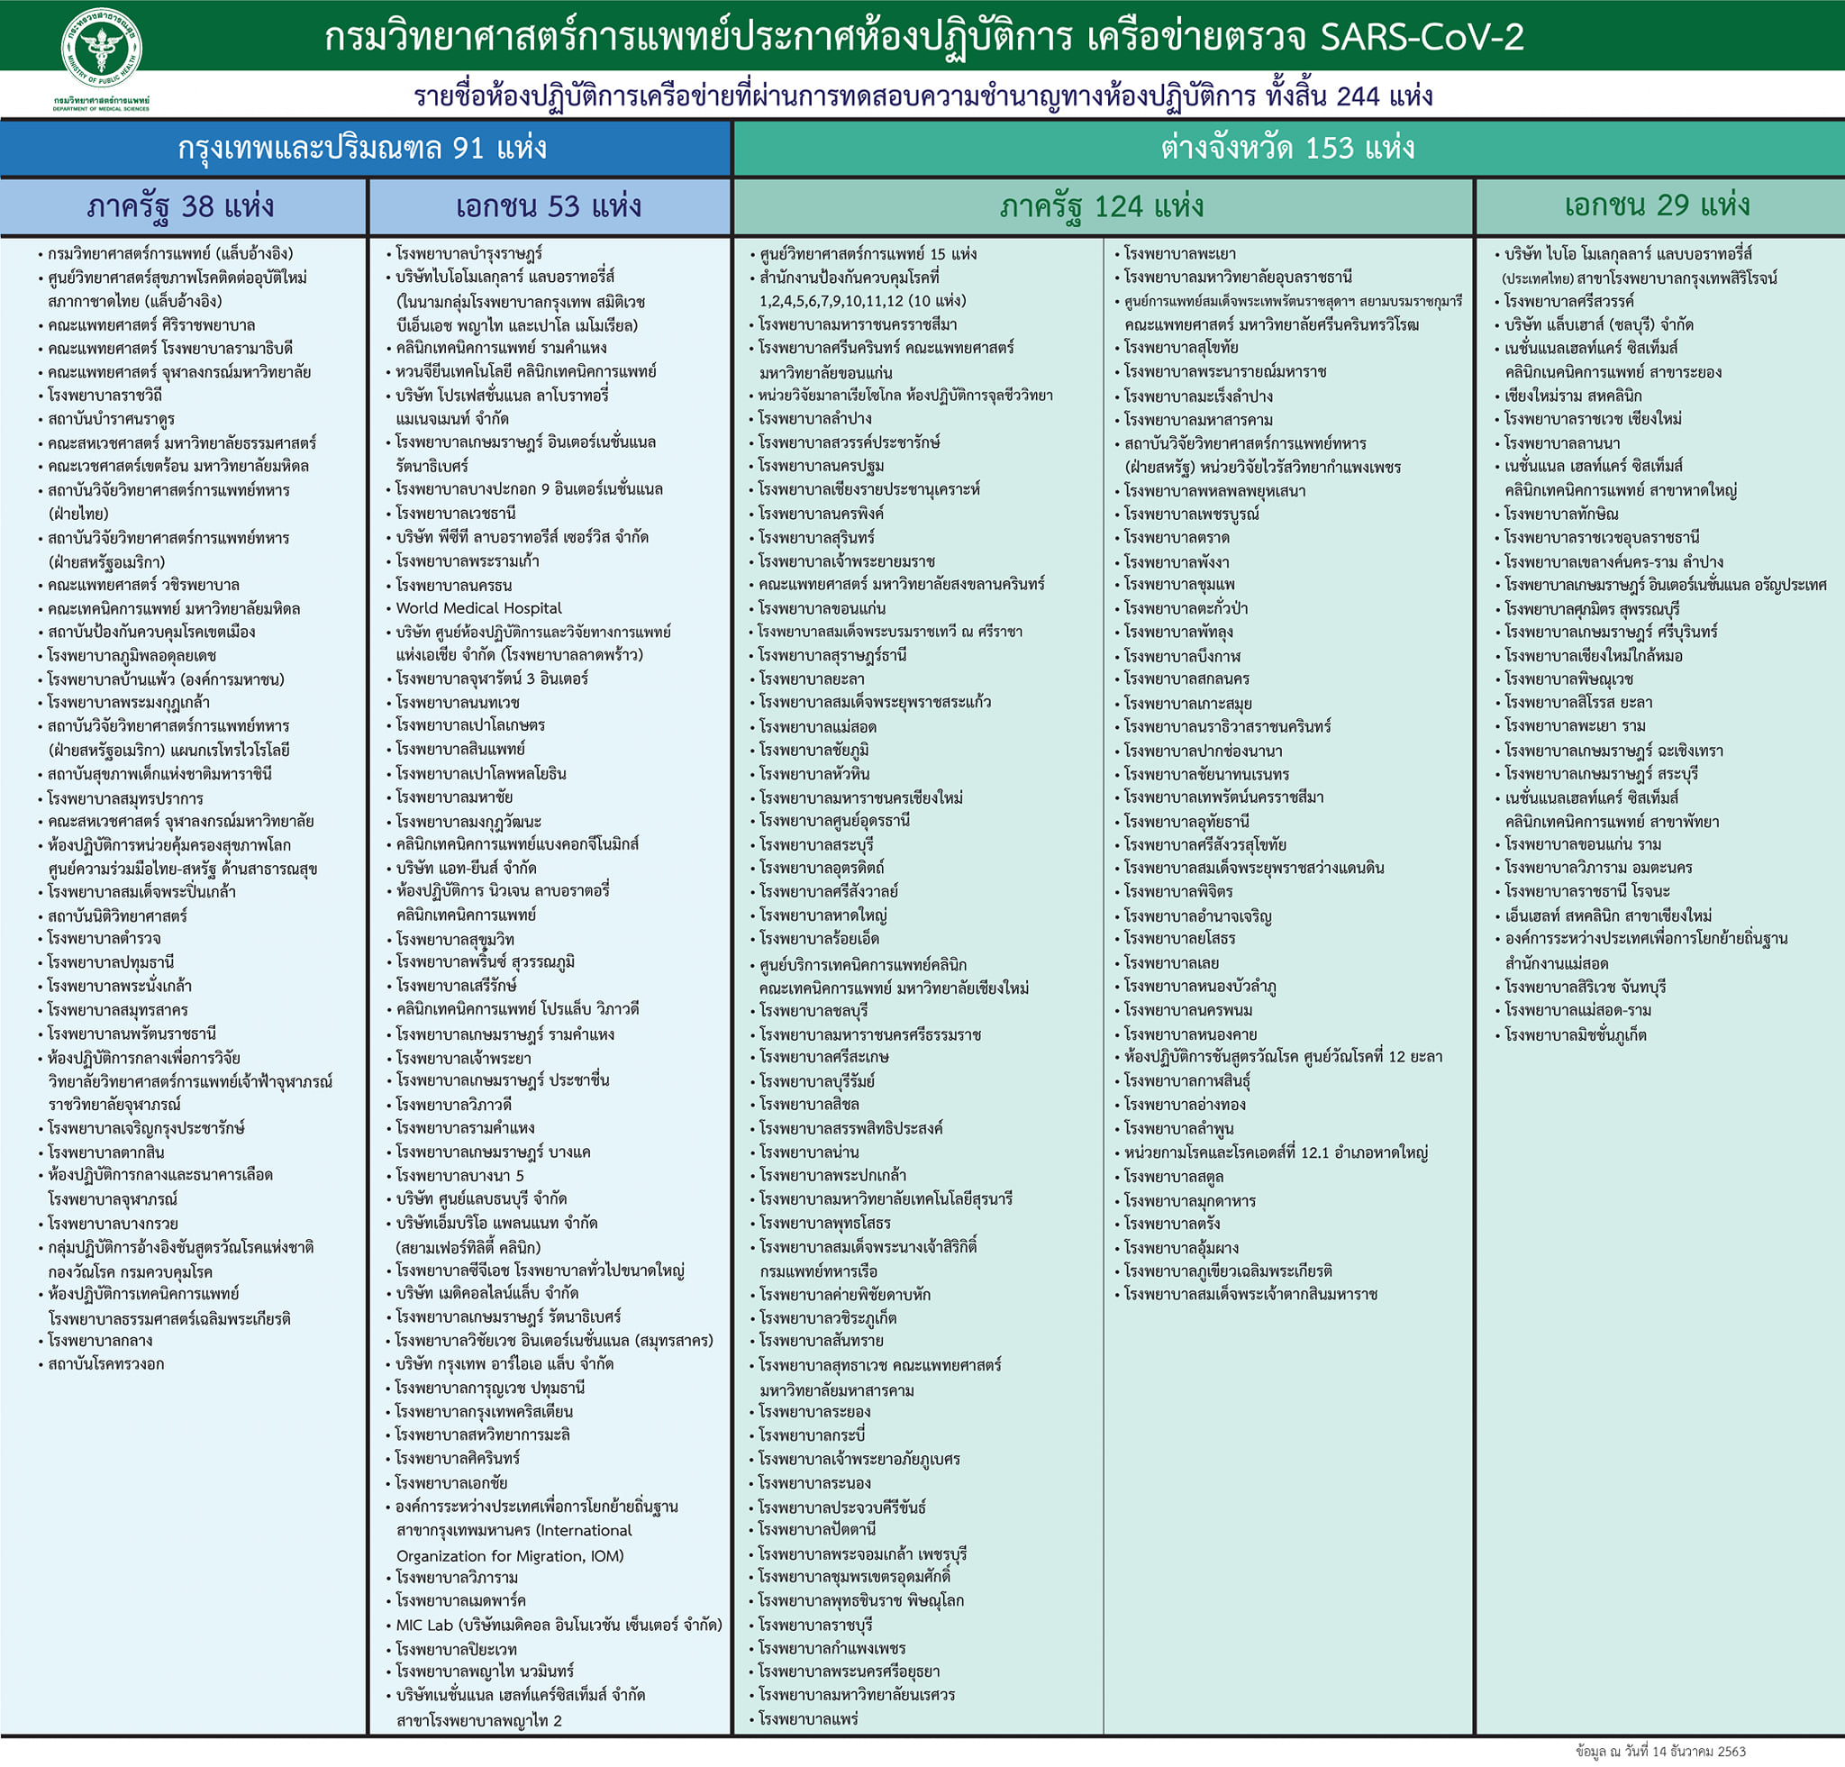Select โรงพยาบาลบำรุงราษฎร์ entry
1845x1767 pixels.
pyautogui.click(x=468, y=253)
